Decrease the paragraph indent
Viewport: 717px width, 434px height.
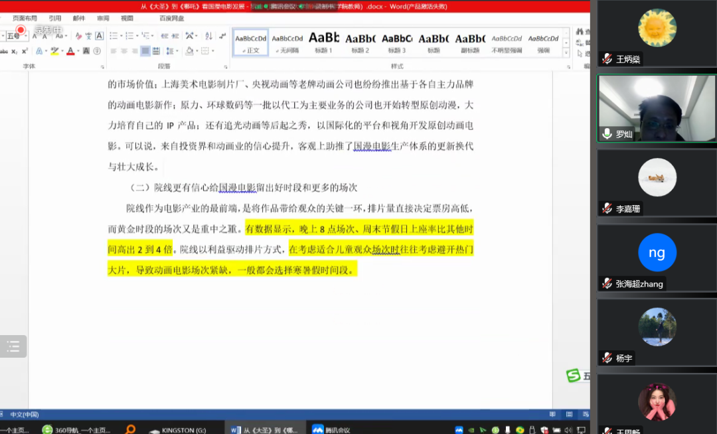(x=165, y=36)
